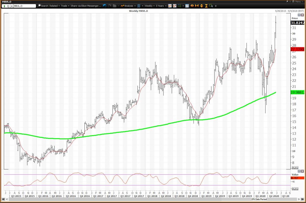
Task: Click the line chart style icon
Action: pyautogui.click(x=170, y=6)
